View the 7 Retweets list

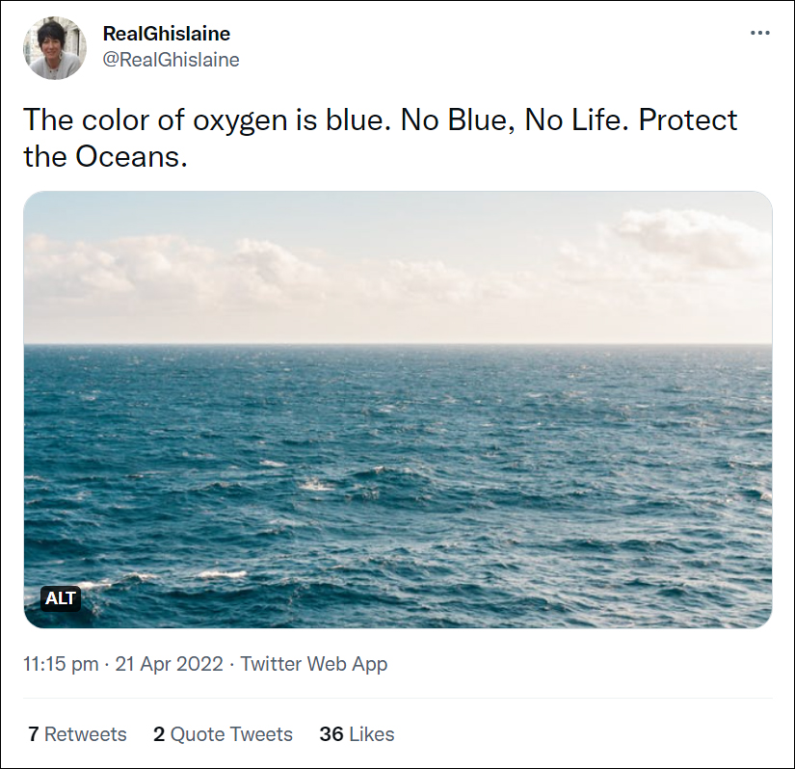[x=77, y=734]
